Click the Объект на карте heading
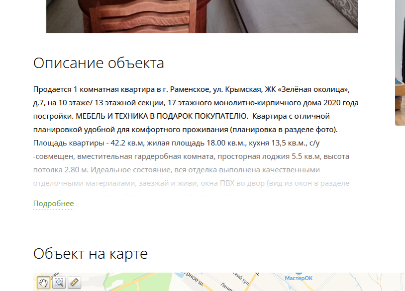The image size is (405, 291). [x=91, y=254]
